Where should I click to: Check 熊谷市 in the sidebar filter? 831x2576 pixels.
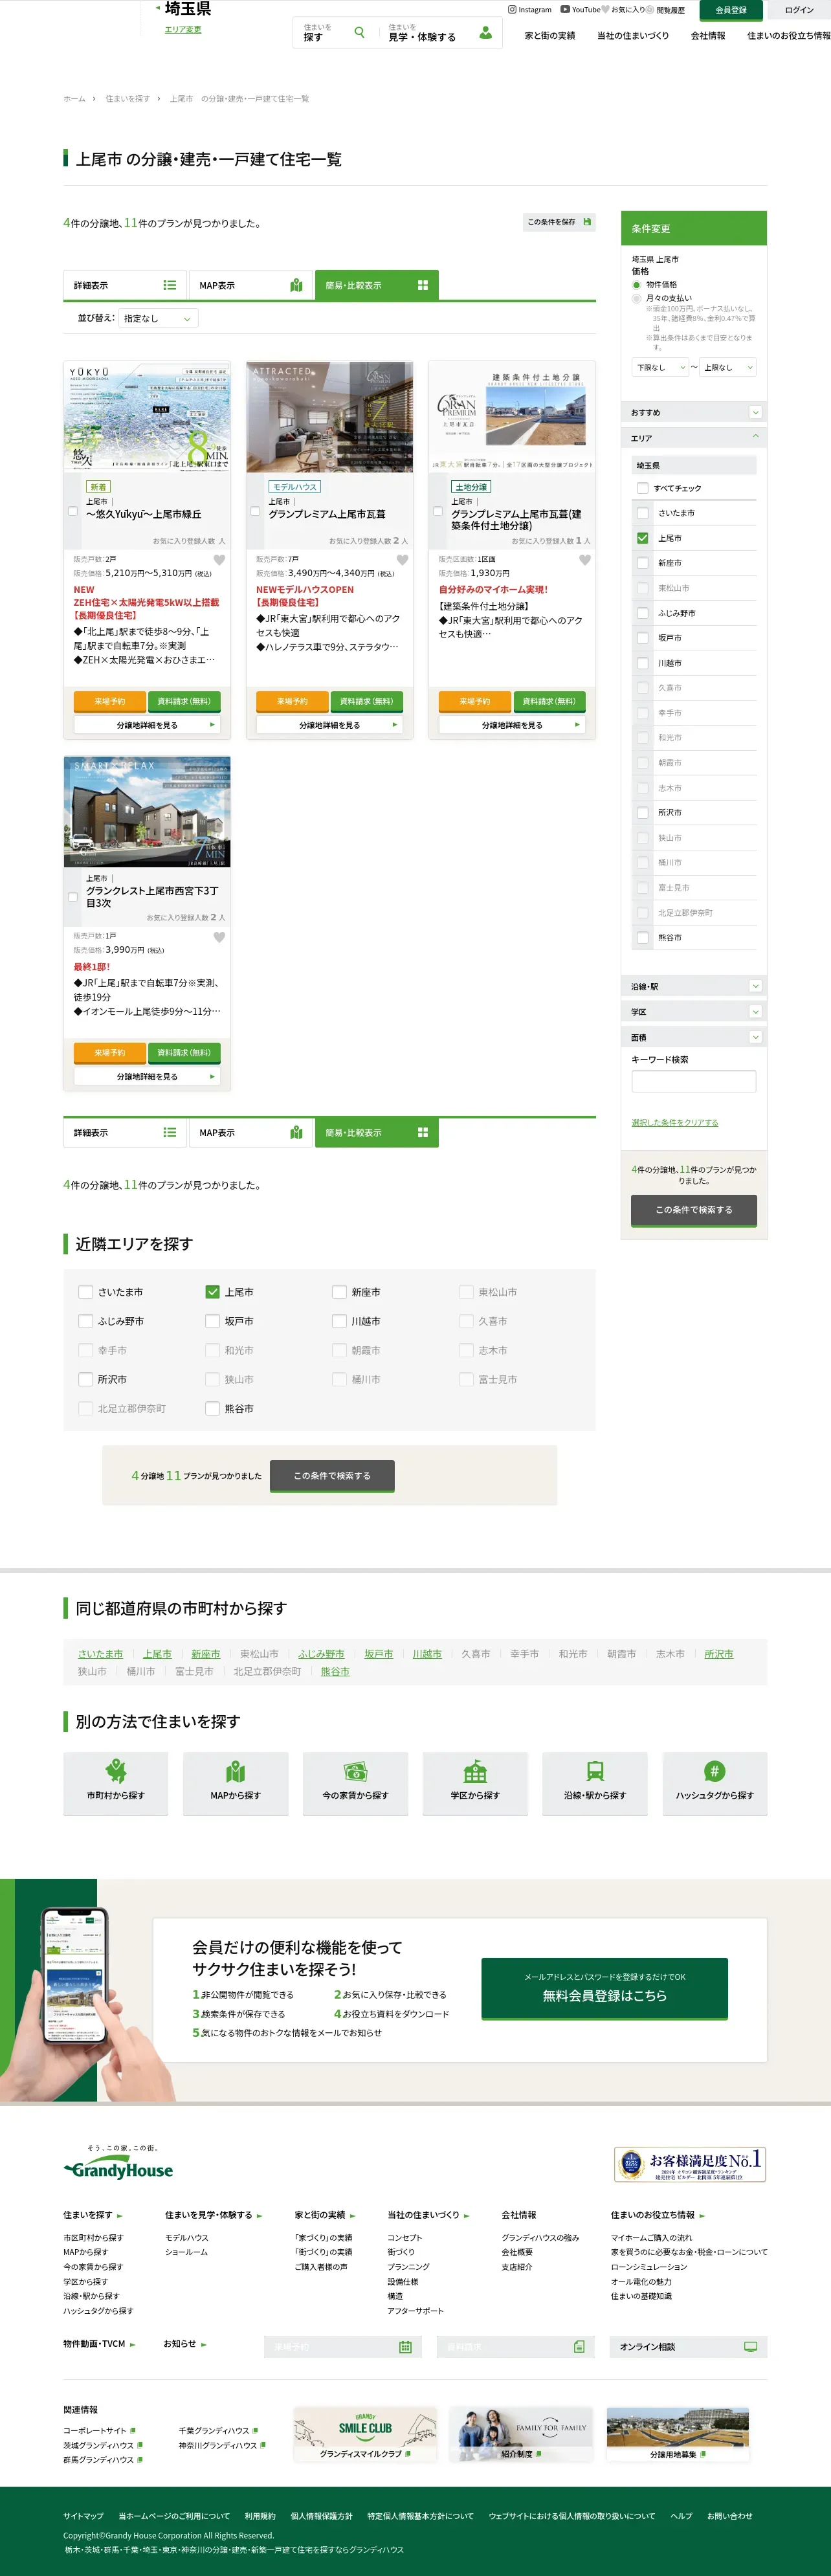[642, 938]
